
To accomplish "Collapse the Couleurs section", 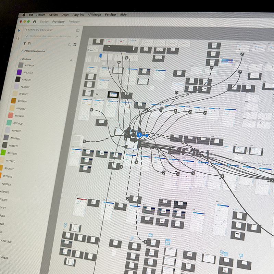I will point(20,59).
